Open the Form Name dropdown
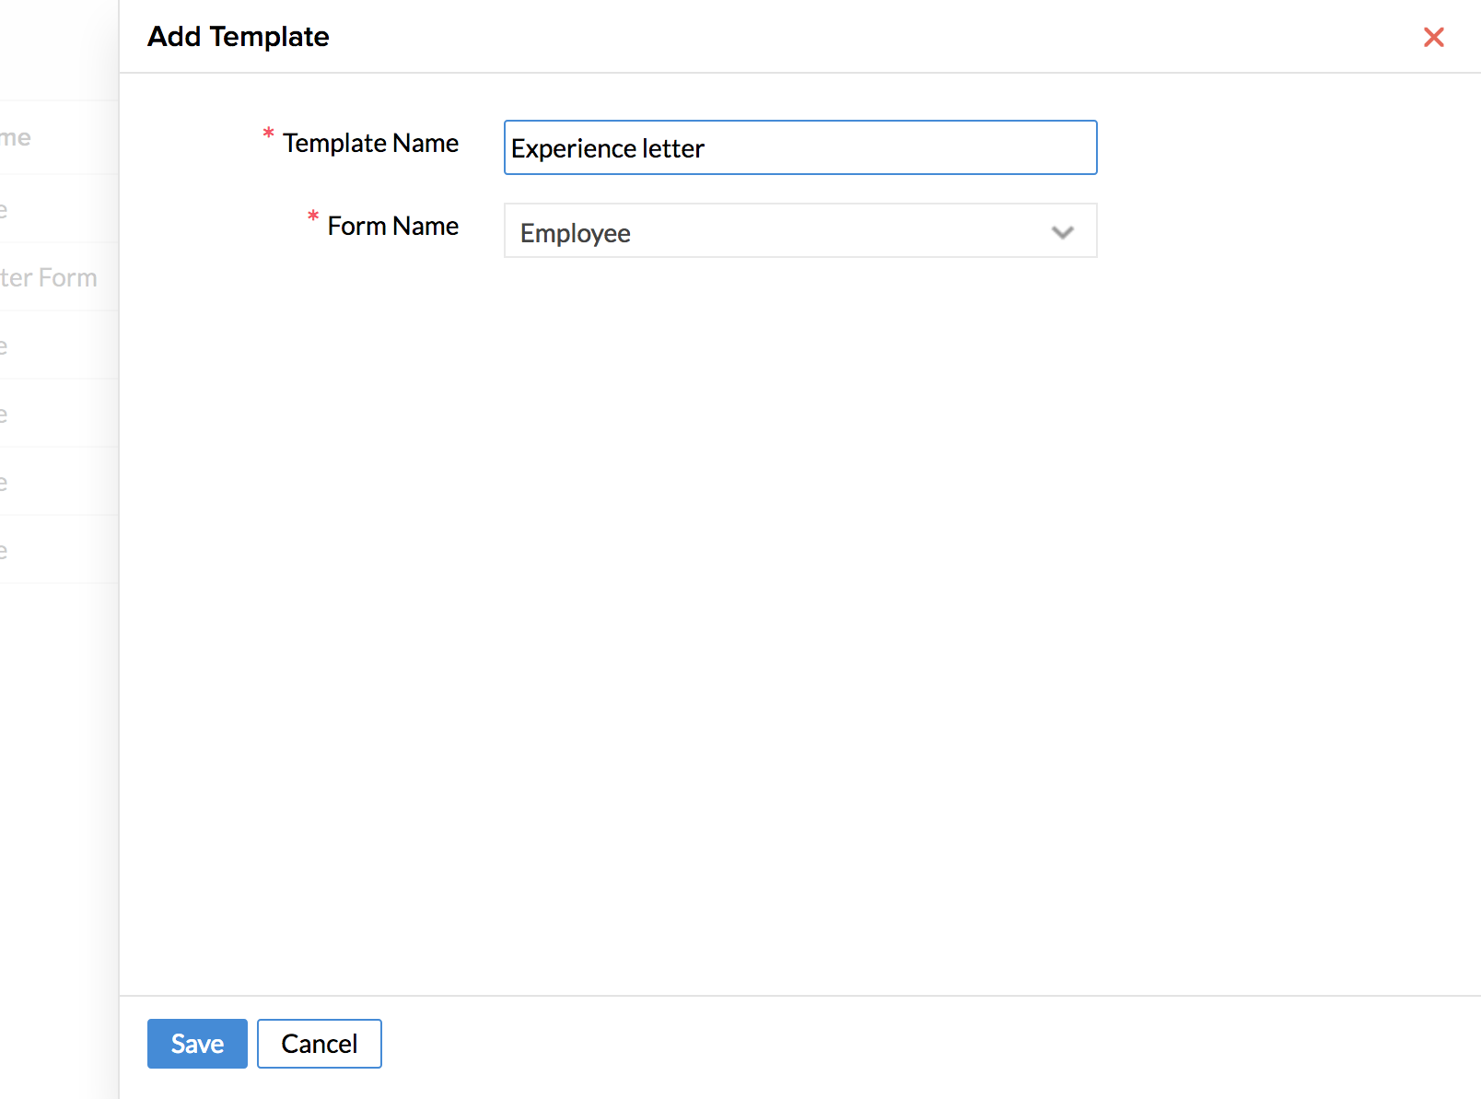 point(799,231)
